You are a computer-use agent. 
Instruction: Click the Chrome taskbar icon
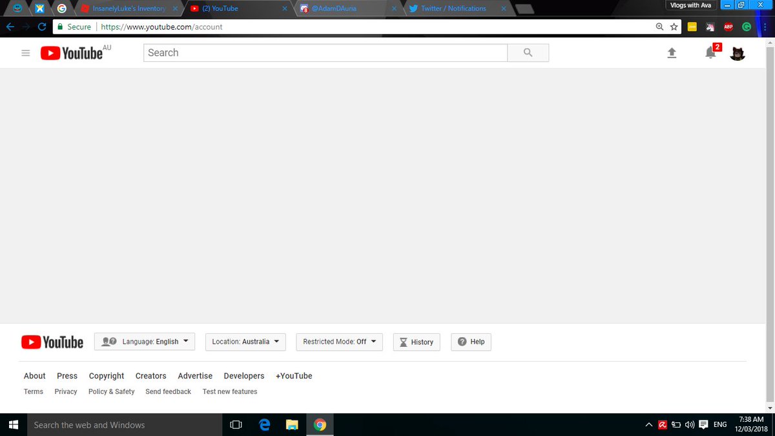[319, 424]
